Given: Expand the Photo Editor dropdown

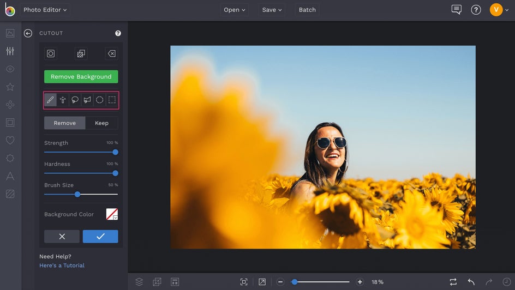Looking at the screenshot, I should click(x=45, y=10).
